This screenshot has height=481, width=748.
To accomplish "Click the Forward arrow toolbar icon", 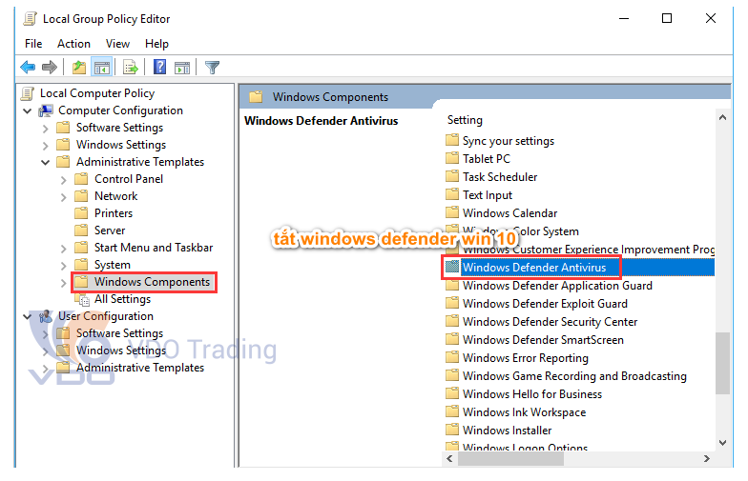I will click(x=50, y=67).
